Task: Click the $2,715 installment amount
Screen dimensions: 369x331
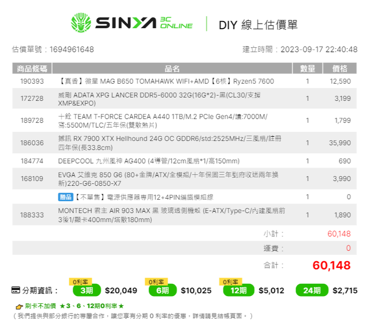Action: point(345,290)
